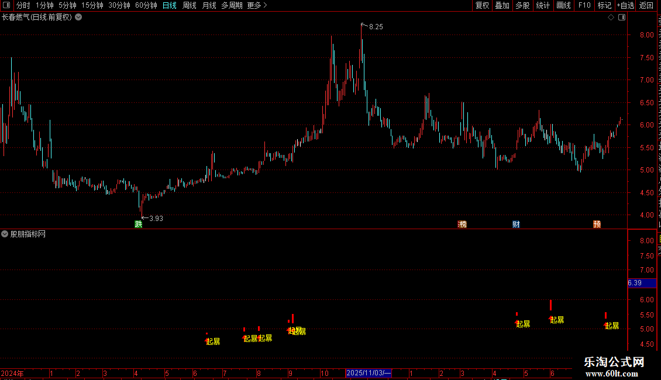Toggle the left sidebar panel icon
The width and height of the screenshot is (661, 380).
(x=6, y=5)
